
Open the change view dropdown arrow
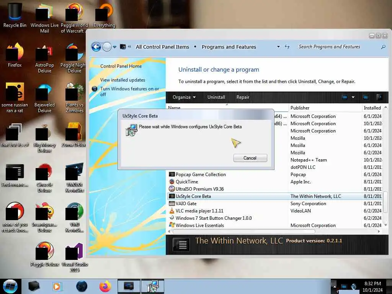(x=353, y=97)
